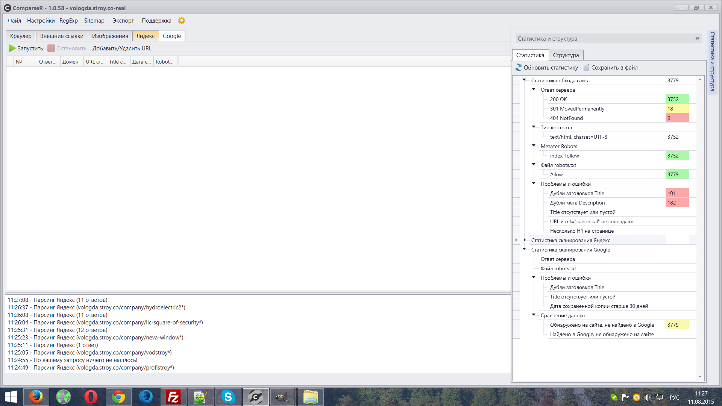This screenshot has width=722, height=406.
Task: Switch to the Яндекс tab
Action: point(145,36)
